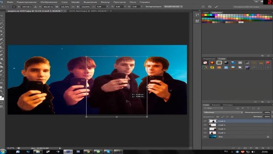Click the volume icon in system tray
The width and height of the screenshot is (273, 154).
tap(253, 152)
